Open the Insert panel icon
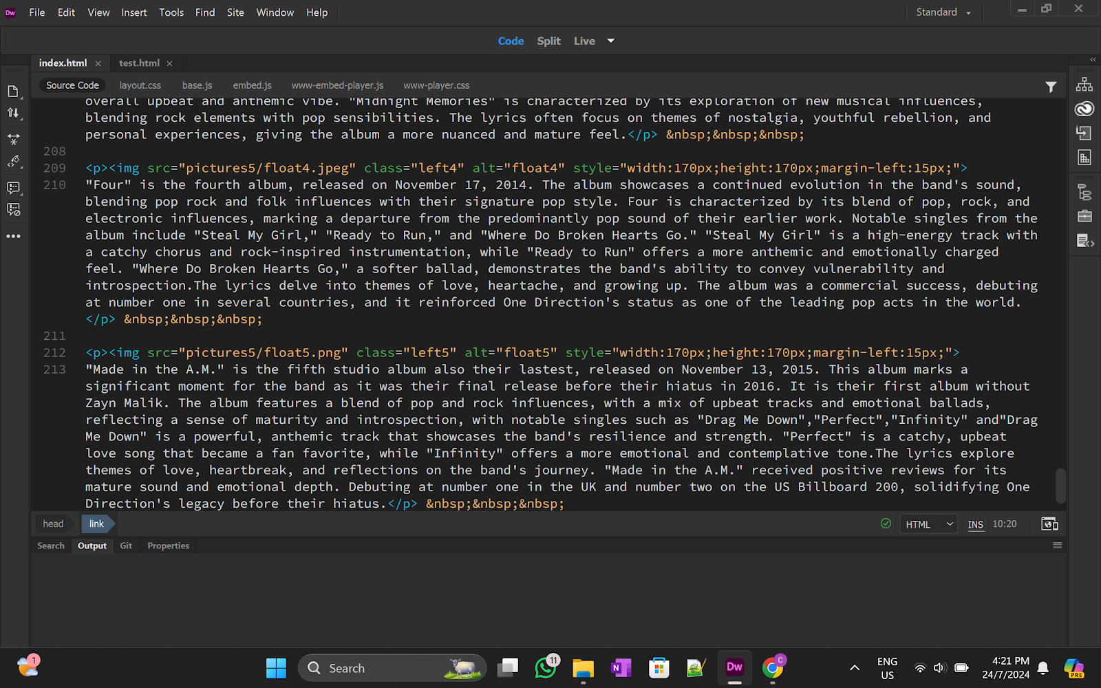1101x688 pixels. [x=1084, y=133]
